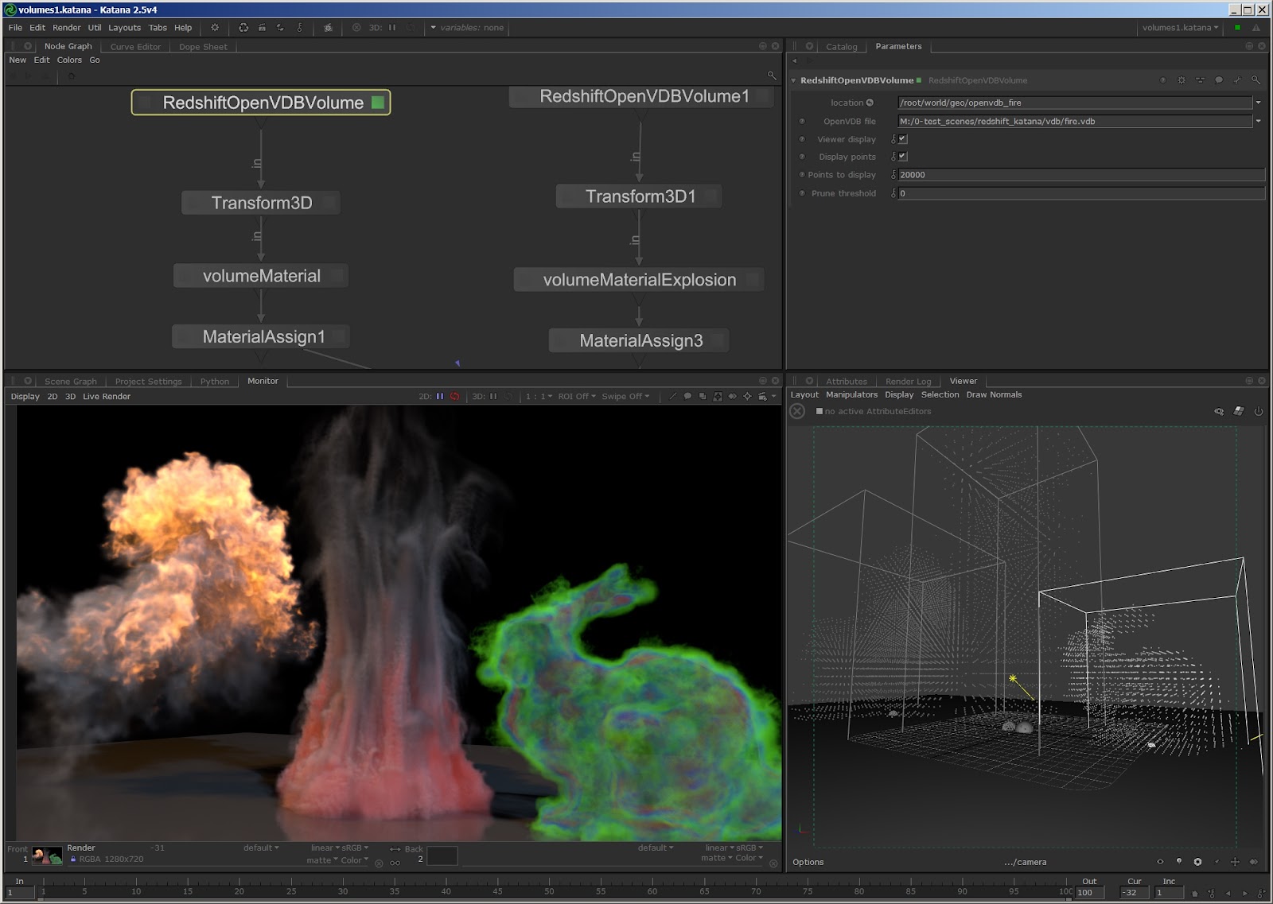Toggle Display points checkbox
The width and height of the screenshot is (1273, 904).
[902, 157]
